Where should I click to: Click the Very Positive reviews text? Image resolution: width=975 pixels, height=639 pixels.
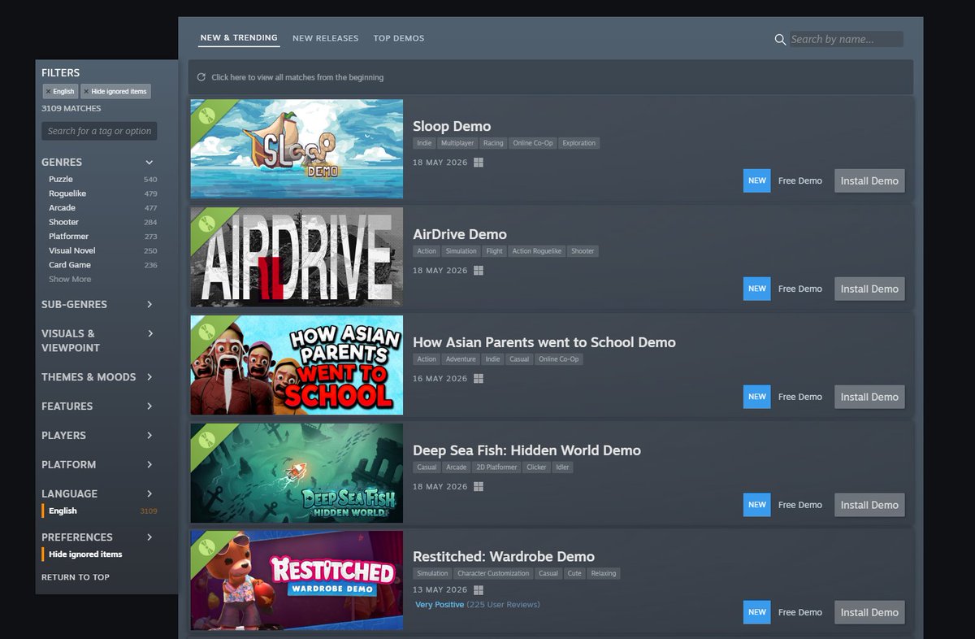pos(440,605)
